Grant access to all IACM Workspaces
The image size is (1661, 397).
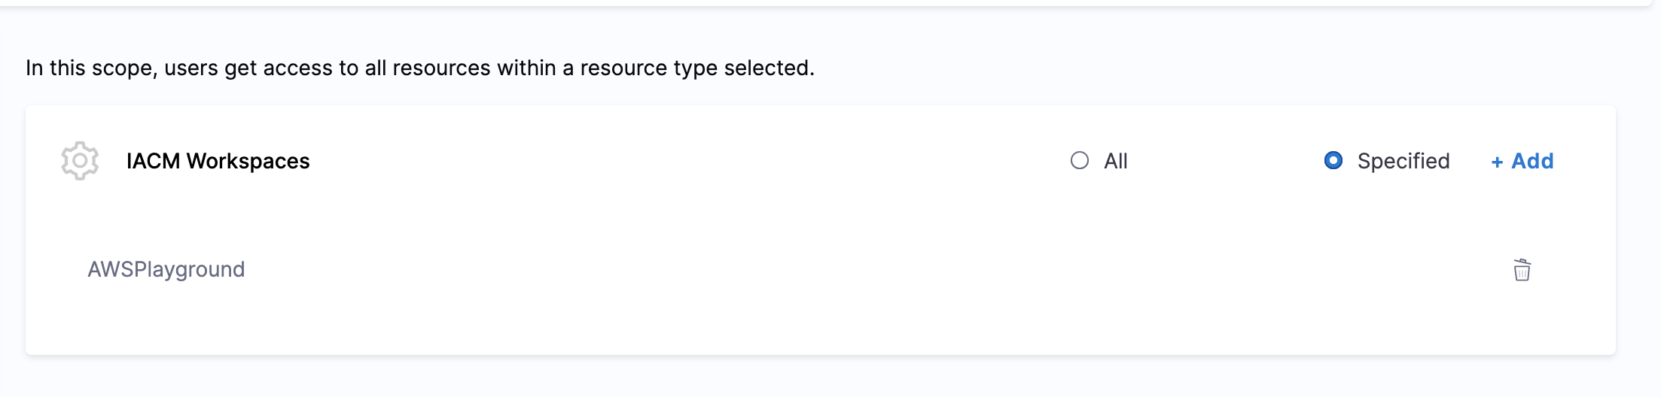(1080, 161)
